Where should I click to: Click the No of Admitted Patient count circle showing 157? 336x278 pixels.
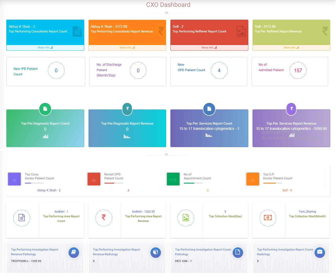click(x=298, y=70)
